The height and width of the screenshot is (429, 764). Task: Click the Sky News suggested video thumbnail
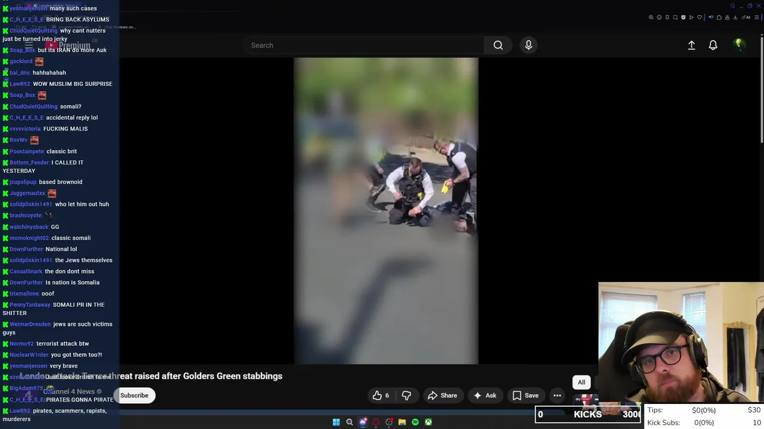coord(587,400)
